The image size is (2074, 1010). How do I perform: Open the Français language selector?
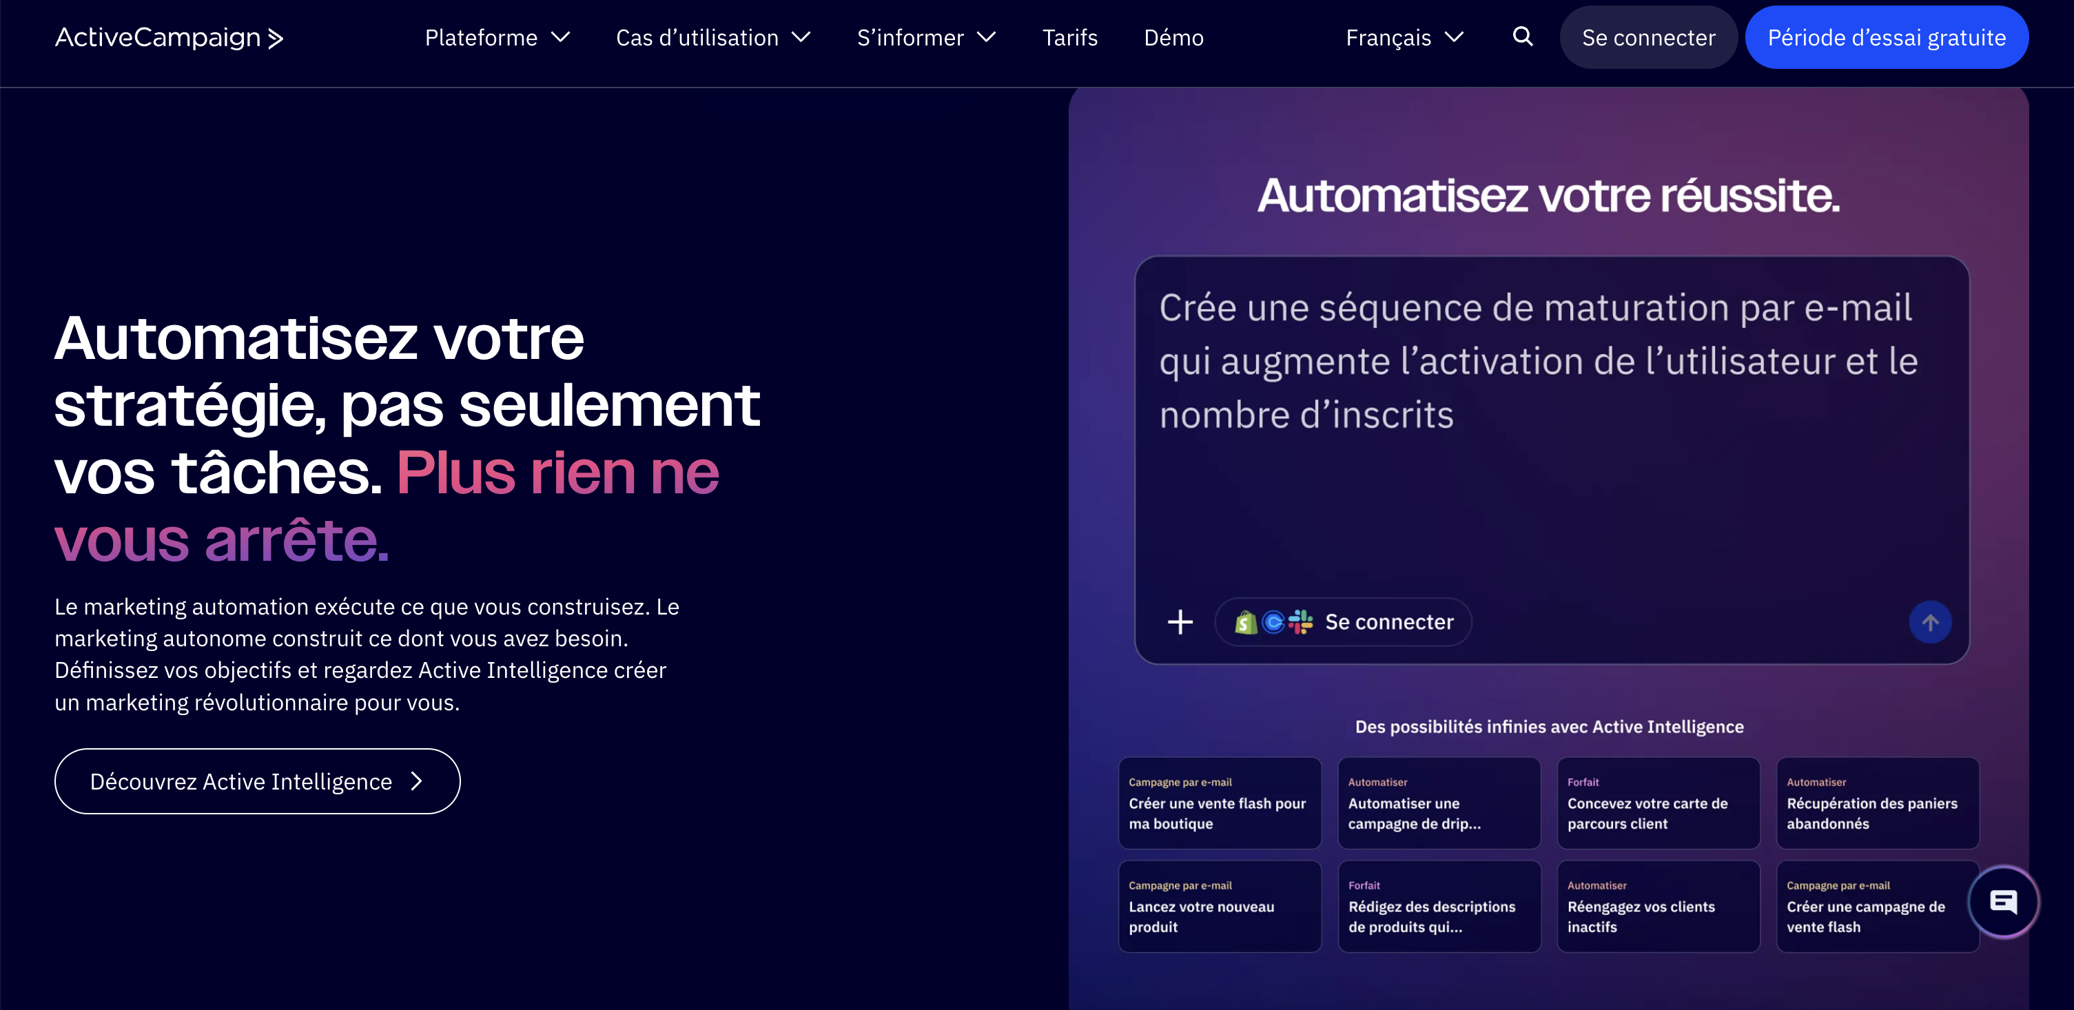[x=1404, y=37]
